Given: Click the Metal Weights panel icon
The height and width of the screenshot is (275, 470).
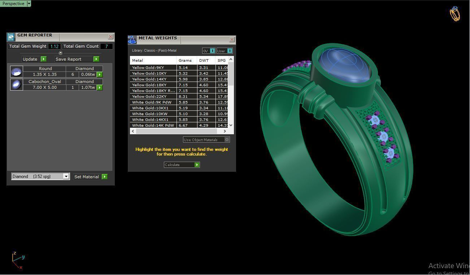Looking at the screenshot, I should (132, 39).
